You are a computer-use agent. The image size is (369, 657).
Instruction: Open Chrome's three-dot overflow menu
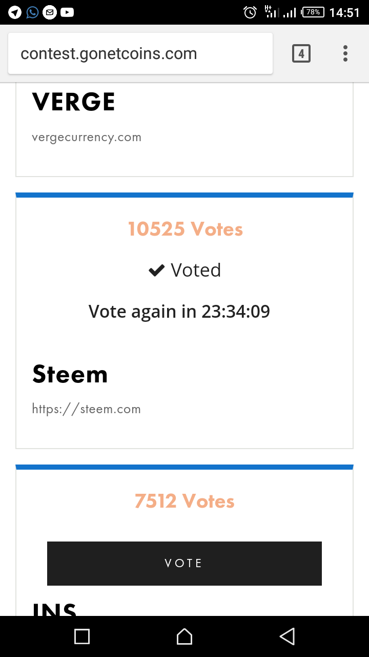[345, 53]
